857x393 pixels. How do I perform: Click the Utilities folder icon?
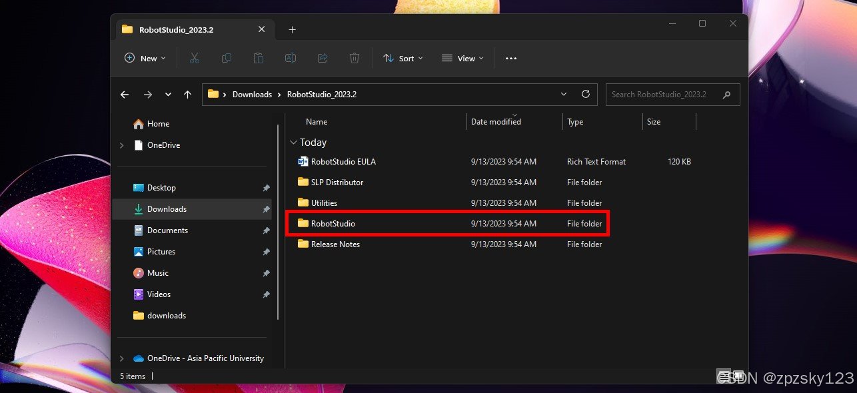tap(303, 203)
